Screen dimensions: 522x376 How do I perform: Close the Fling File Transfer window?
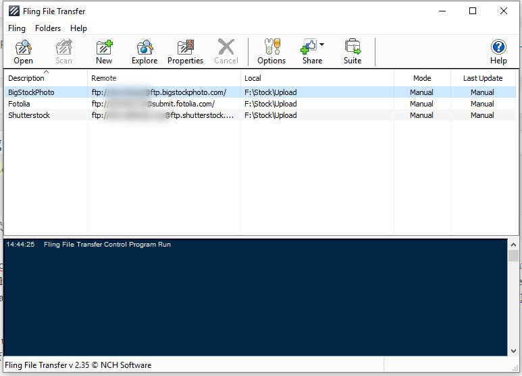503,11
